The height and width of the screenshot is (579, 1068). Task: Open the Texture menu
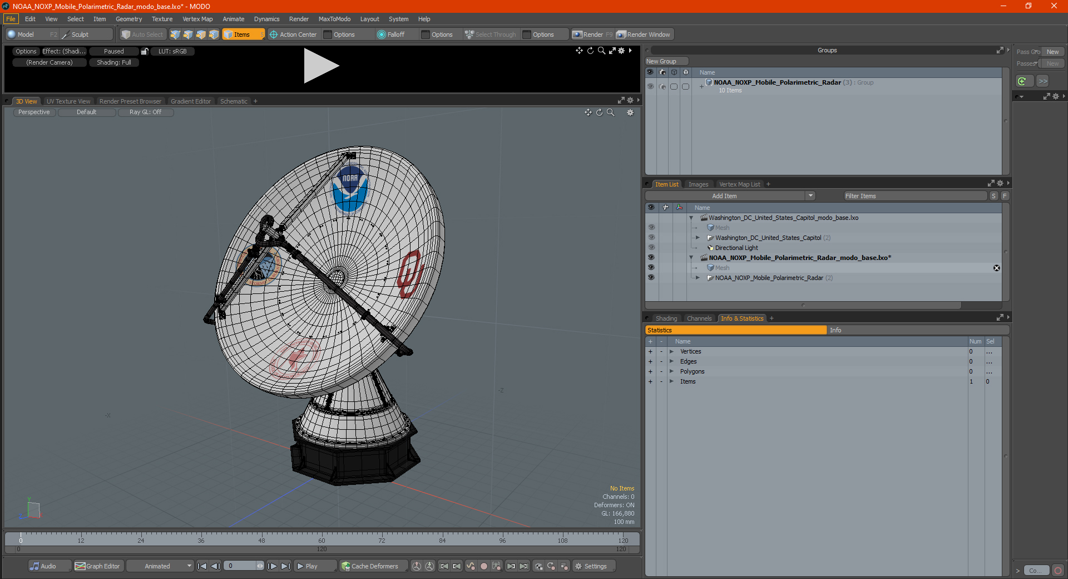(x=162, y=19)
